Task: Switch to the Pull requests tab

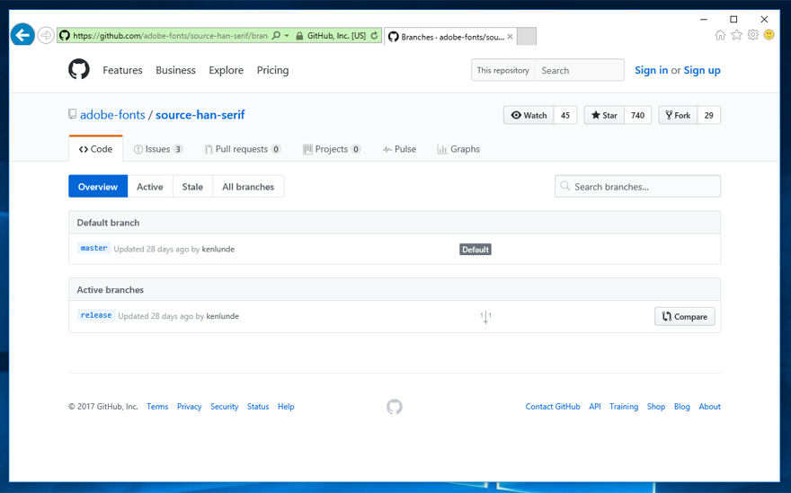Action: pos(243,149)
